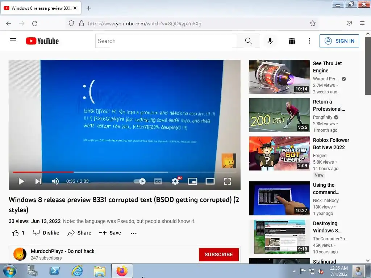Viewport: 371px width, 278px height.
Task: Open the Windows Start menu
Action: coord(9,271)
